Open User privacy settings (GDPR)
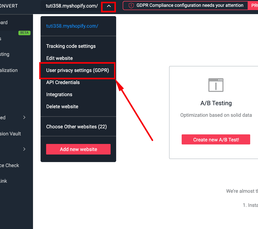258x229 pixels. (x=77, y=70)
